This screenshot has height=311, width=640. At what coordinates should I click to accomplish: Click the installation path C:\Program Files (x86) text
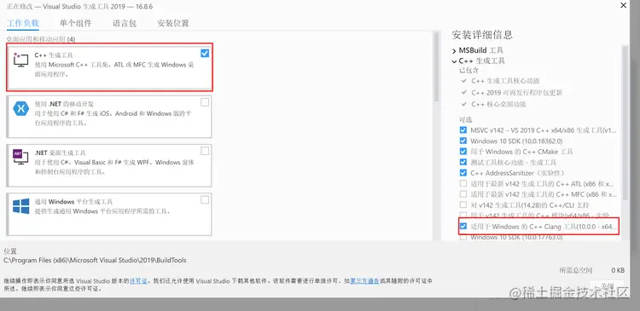pos(95,260)
